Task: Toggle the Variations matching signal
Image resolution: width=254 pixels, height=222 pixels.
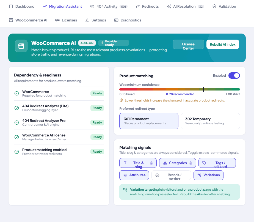Action: coord(208,175)
